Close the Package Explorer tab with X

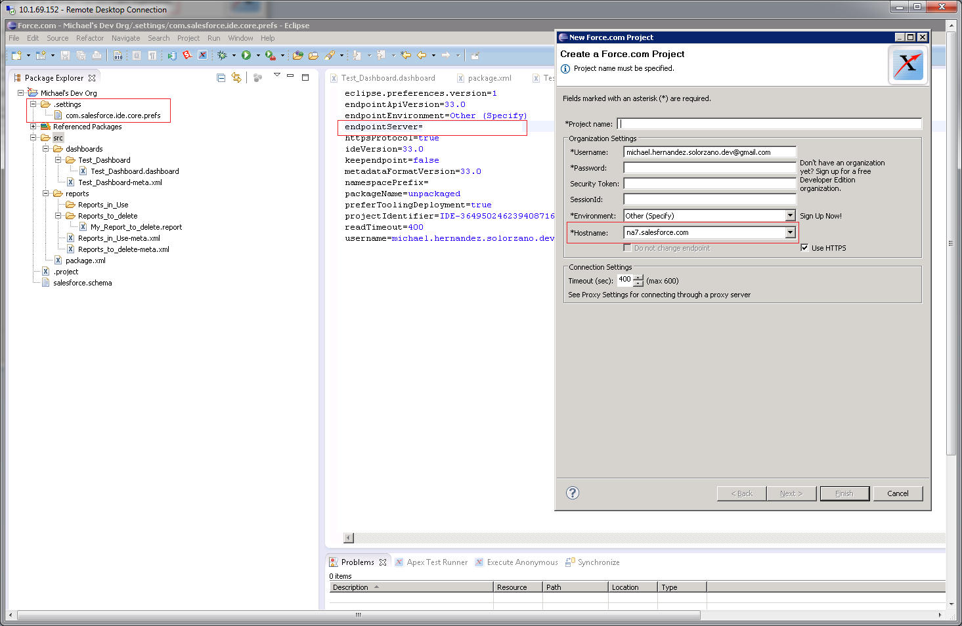coord(92,78)
